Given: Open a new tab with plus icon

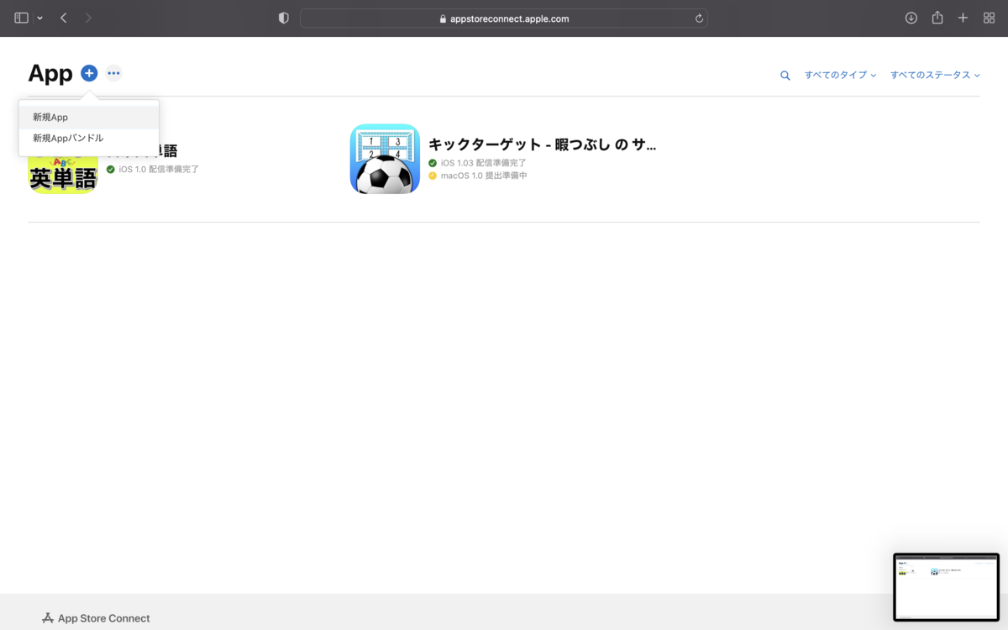Looking at the screenshot, I should pyautogui.click(x=963, y=18).
